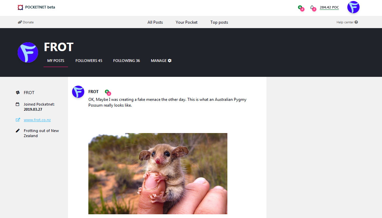382x218 pixels.
Task: Open the account avatar in top right
Action: click(x=353, y=7)
